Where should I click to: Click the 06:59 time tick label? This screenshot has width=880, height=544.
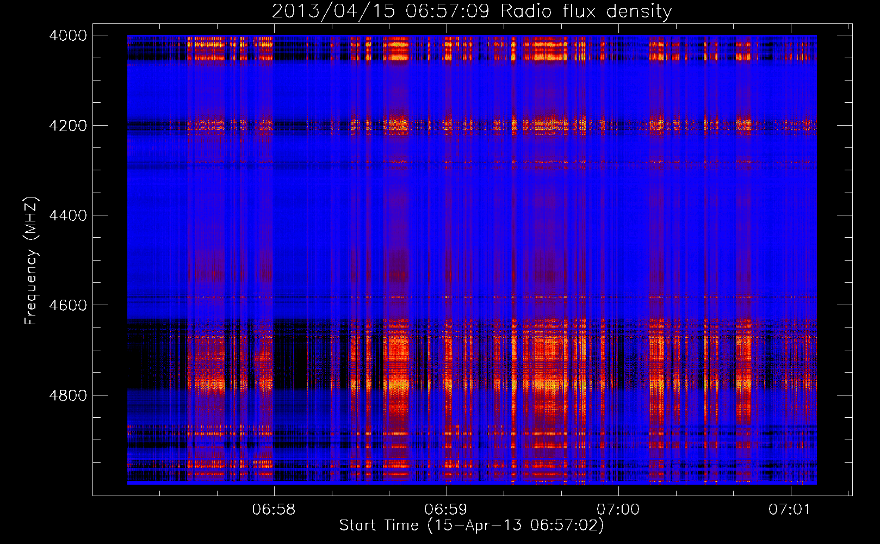click(x=445, y=509)
